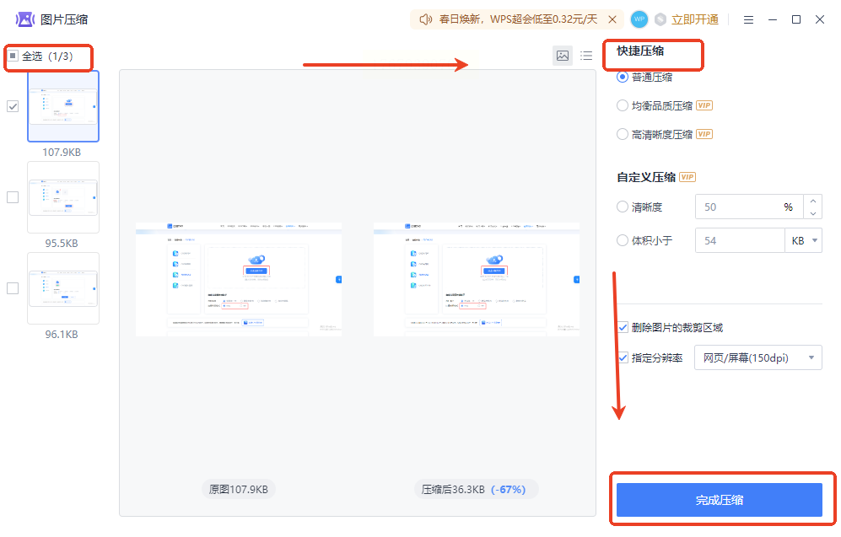The height and width of the screenshot is (537, 841).
Task: Increase clarity percentage with up stepper
Action: [813, 201]
